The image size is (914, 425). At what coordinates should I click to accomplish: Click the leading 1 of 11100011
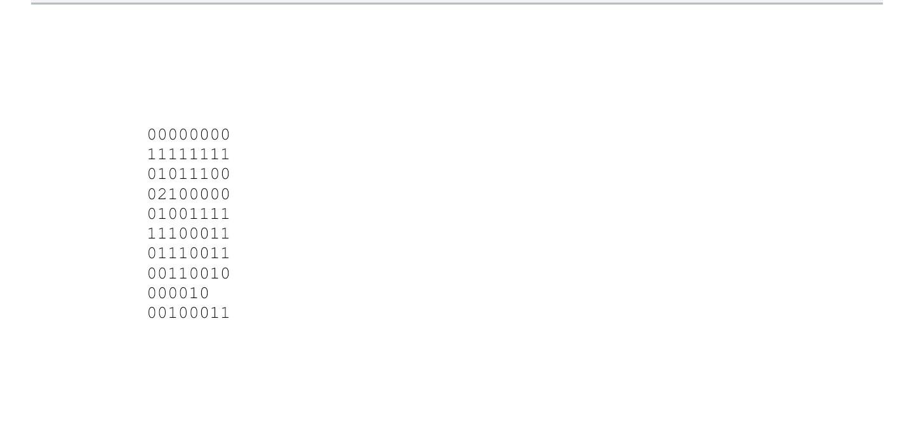coord(153,233)
